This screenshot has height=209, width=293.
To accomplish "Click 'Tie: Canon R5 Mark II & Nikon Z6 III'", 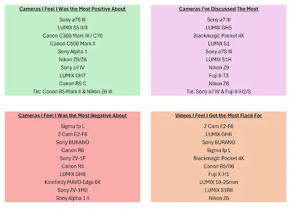I will [73, 91].
